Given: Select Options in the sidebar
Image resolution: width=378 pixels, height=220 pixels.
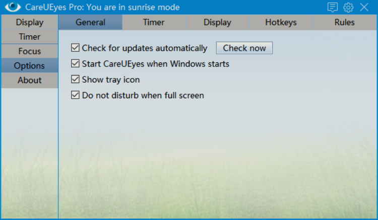Looking at the screenshot, I should (x=30, y=65).
